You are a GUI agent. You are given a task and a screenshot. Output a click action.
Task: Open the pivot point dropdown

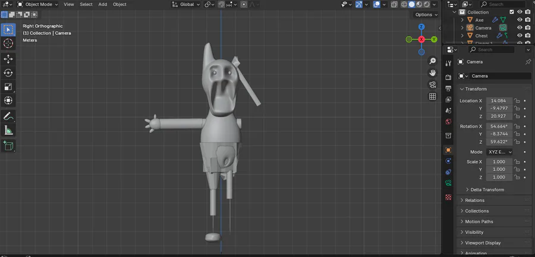209,4
